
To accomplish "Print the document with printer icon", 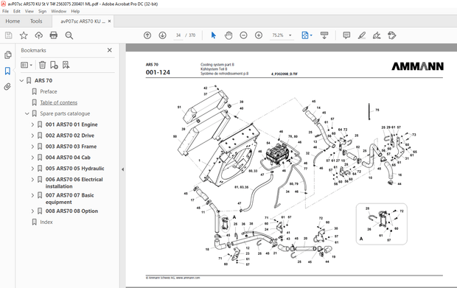I will [x=54, y=35].
